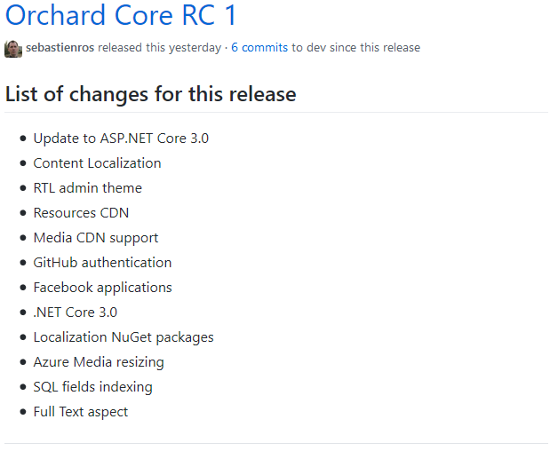Click '.NET Core 3.0' list item
558x451 pixels.
pos(76,313)
